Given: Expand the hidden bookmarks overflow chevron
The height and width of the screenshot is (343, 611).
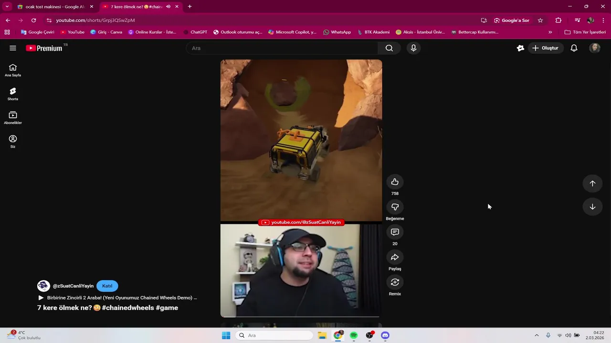Looking at the screenshot, I should click(x=550, y=32).
